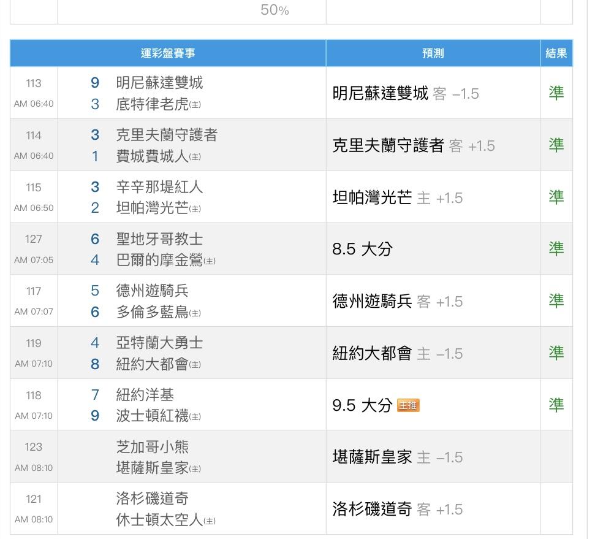The image size is (595, 539).
Task: Click the 準 result for match 127
Action: pyautogui.click(x=556, y=249)
